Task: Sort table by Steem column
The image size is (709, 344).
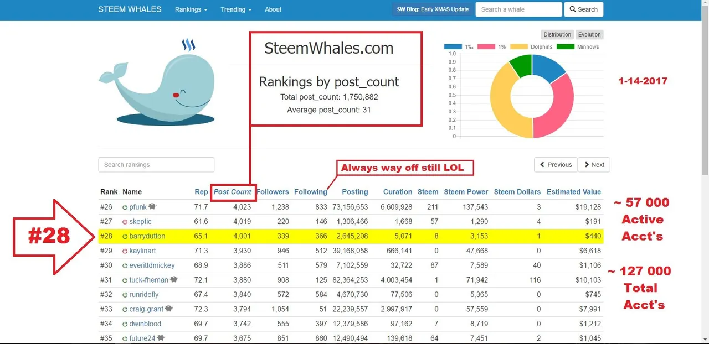Action: point(428,192)
